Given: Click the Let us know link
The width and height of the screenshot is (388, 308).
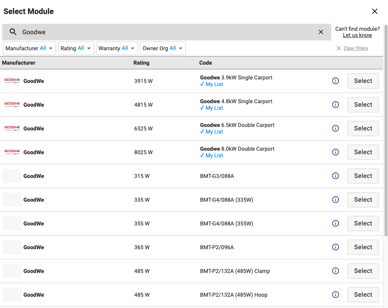Looking at the screenshot, I should [357, 35].
